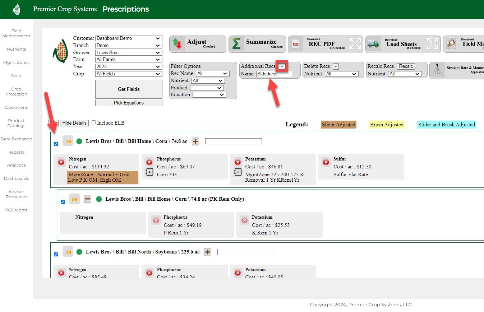
Task: Uncheck the Bill North Soybeans field checkbox
Action: click(56, 255)
